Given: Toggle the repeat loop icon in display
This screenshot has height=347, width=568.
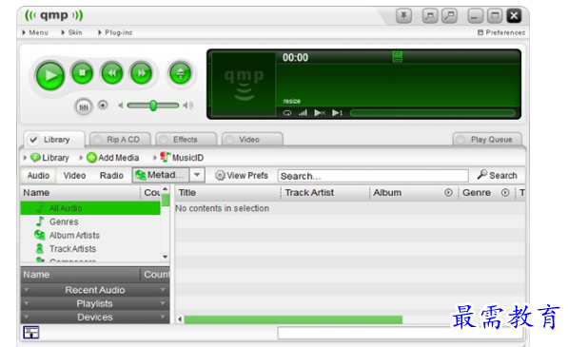Looking at the screenshot, I should pyautogui.click(x=287, y=113).
